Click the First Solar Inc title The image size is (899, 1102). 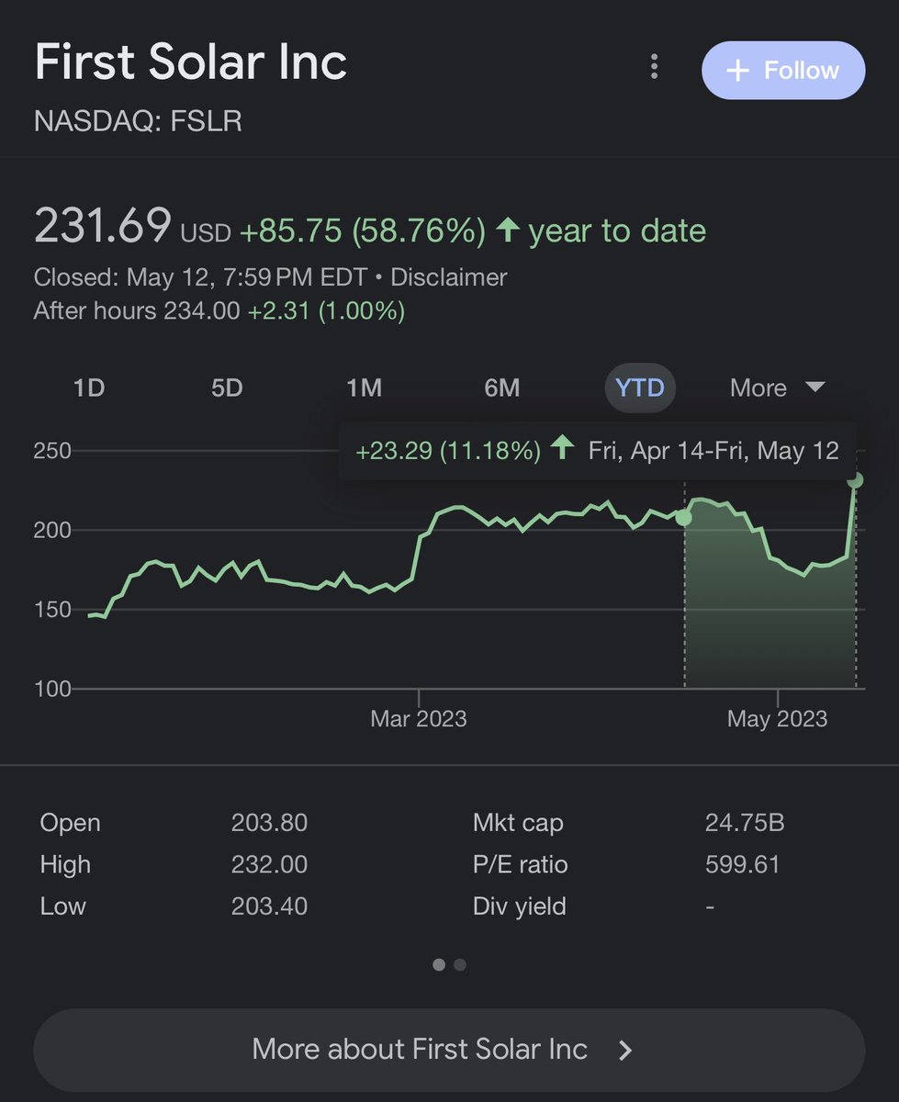pos(191,63)
